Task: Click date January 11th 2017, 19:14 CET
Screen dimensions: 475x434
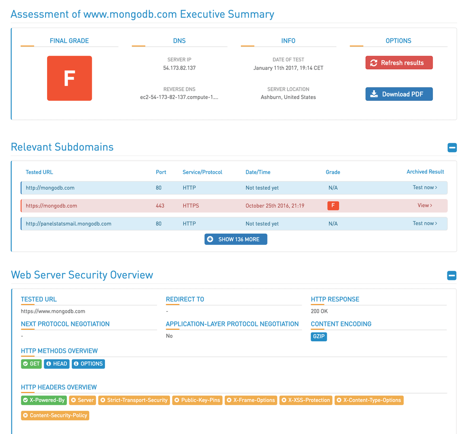Action: [288, 68]
